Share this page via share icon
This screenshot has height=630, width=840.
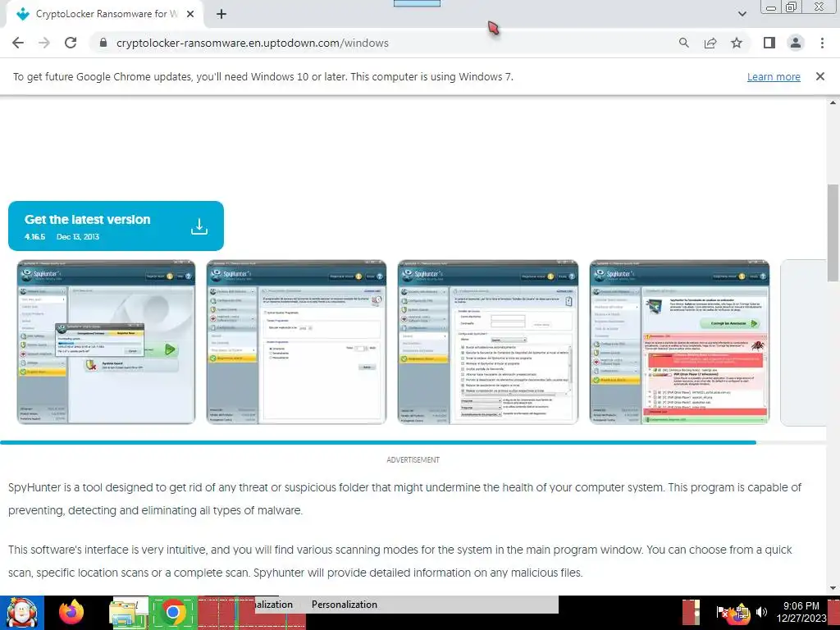(x=710, y=43)
